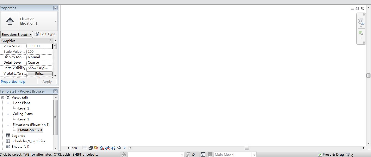Open the Elevation type selector dropdown
This screenshot has width=371, height=157.
click(56, 21)
